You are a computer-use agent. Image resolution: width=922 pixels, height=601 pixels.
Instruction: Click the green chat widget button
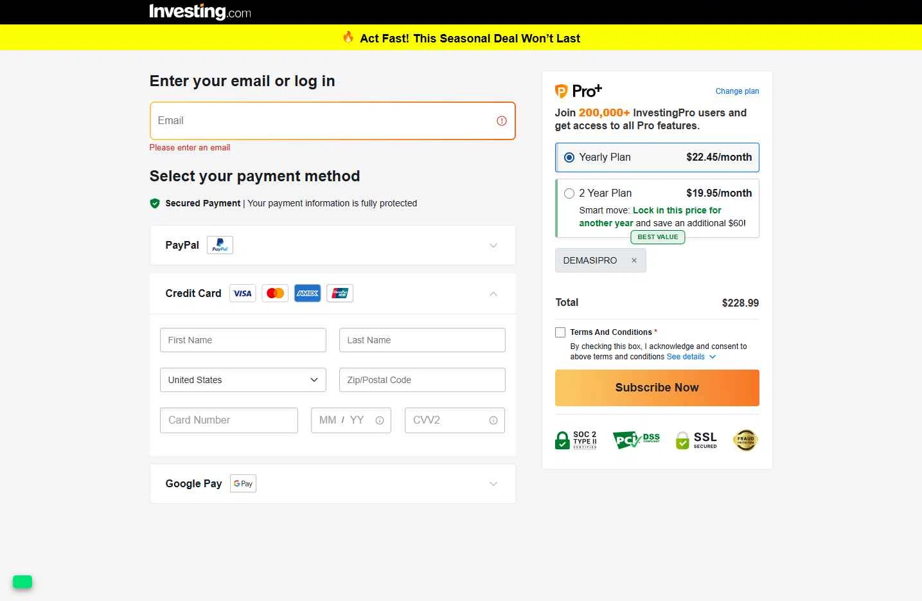22,582
